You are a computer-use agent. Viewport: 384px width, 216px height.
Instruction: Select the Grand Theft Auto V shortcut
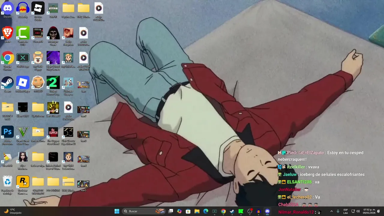pyautogui.click(x=23, y=135)
